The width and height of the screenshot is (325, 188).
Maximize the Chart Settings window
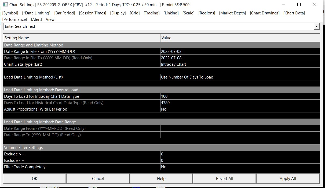coord(299,5)
